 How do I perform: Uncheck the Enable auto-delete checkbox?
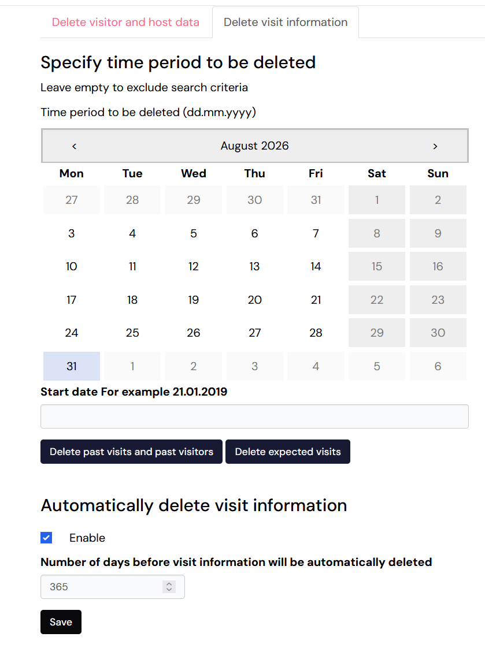(47, 538)
